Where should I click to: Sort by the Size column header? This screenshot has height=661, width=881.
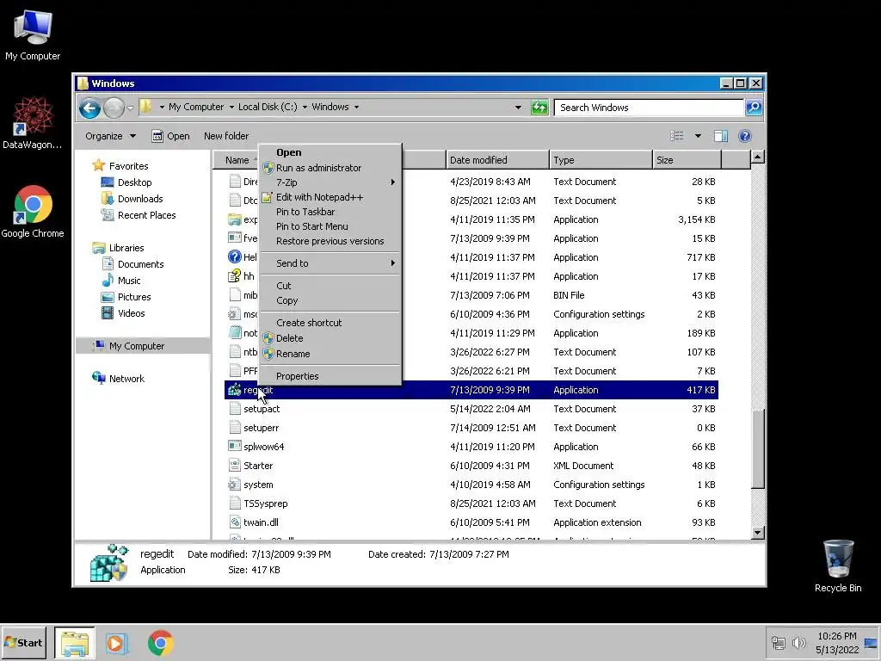tap(687, 160)
